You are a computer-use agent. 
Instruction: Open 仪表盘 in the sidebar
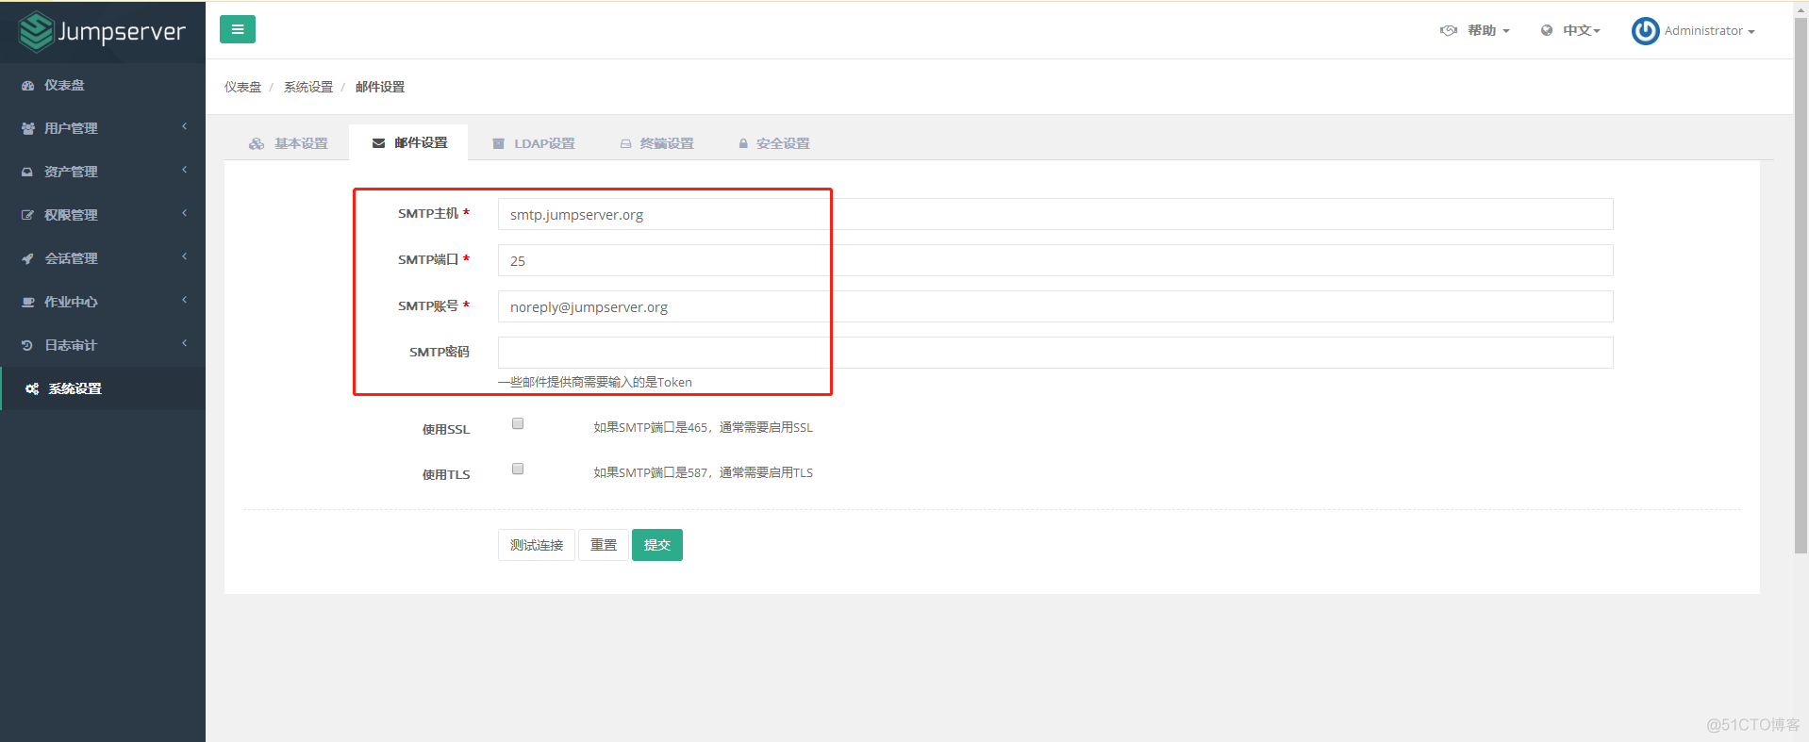[x=103, y=85]
